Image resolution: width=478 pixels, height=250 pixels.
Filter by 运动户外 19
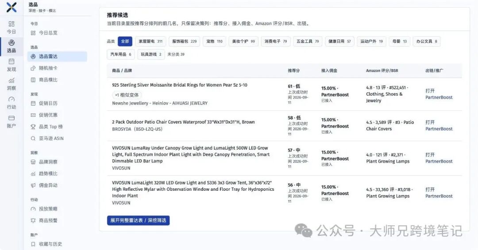point(372,42)
